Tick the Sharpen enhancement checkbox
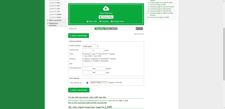This screenshot has width=225, height=109. (83, 61)
